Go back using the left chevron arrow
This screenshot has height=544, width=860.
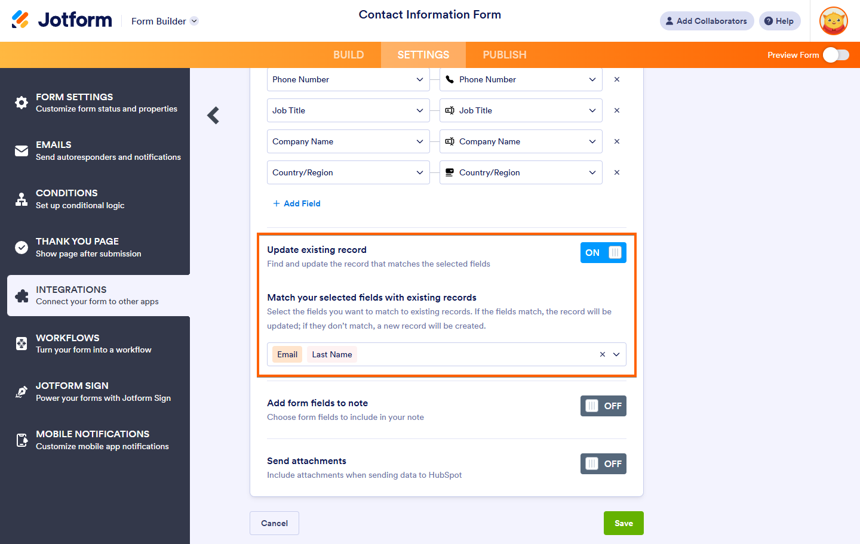pos(213,115)
